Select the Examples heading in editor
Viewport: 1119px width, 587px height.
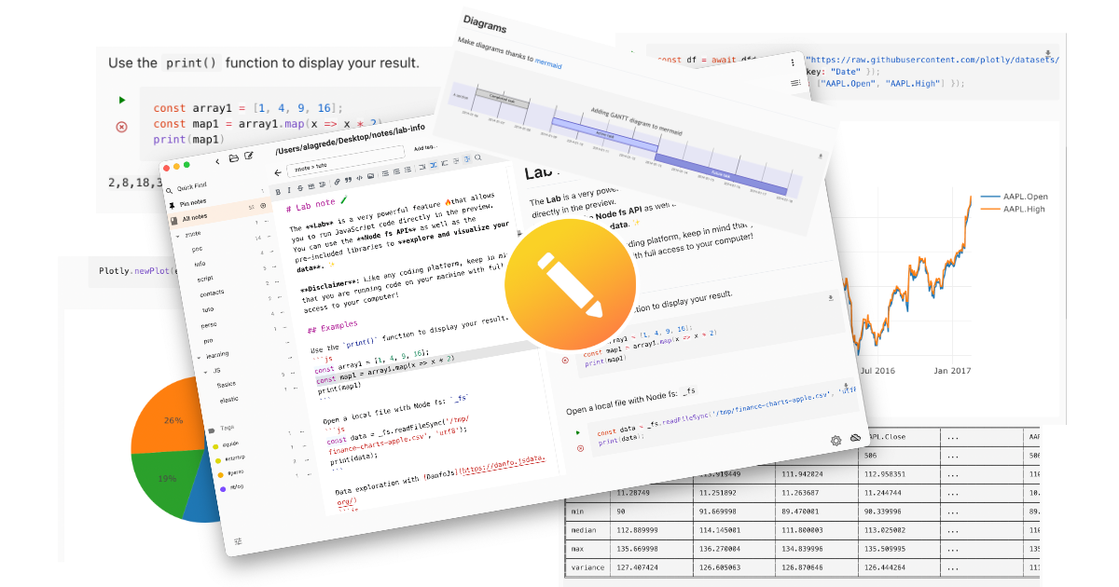coord(332,328)
